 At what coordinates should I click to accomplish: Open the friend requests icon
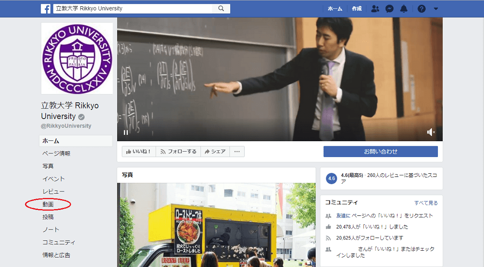coord(375,9)
